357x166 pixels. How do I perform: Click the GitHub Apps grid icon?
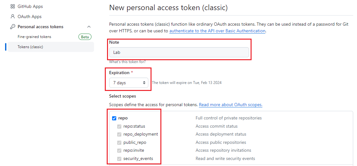point(13,6)
